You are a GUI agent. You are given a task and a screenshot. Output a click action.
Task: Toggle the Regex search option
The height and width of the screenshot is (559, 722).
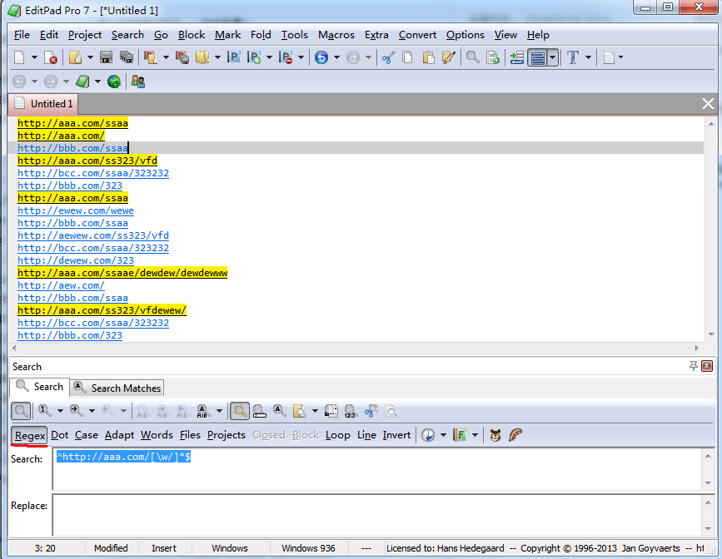click(x=29, y=435)
